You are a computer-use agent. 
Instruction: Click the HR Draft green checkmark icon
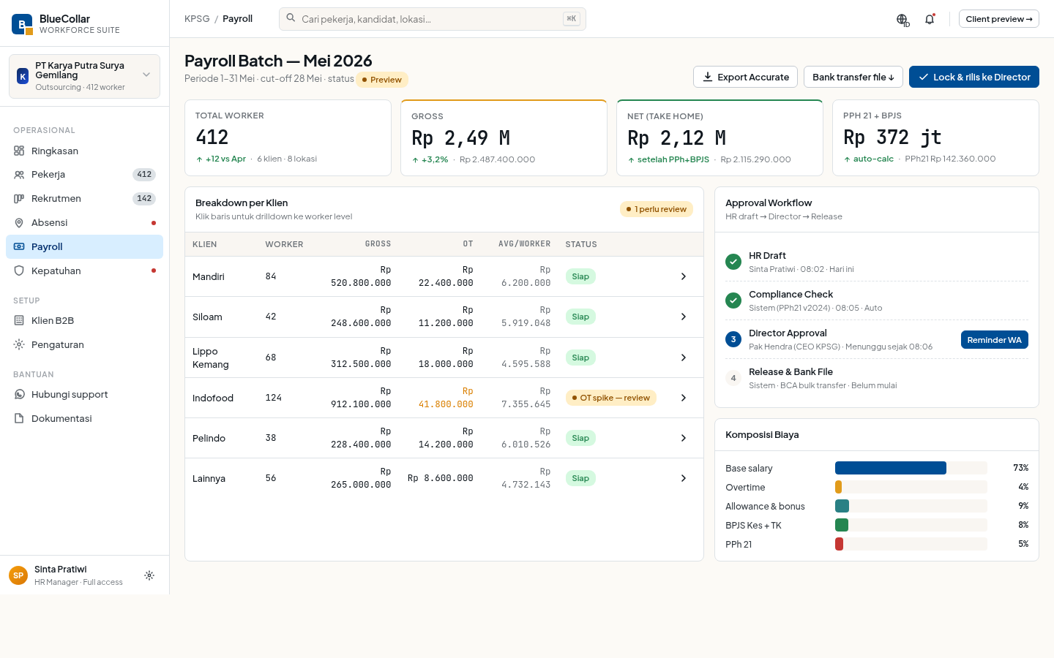click(733, 262)
